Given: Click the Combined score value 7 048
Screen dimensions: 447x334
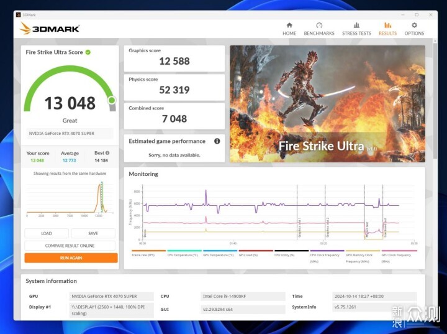Looking at the screenshot, I should point(174,119).
